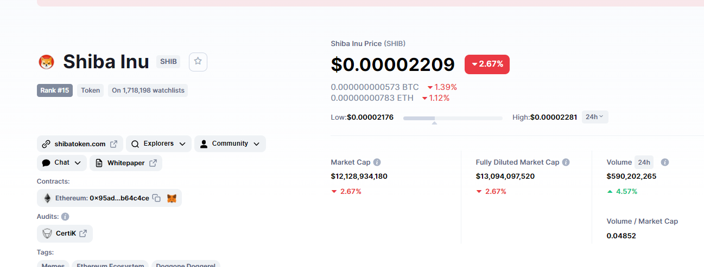Add Shiba Inu to watchlist star

198,62
